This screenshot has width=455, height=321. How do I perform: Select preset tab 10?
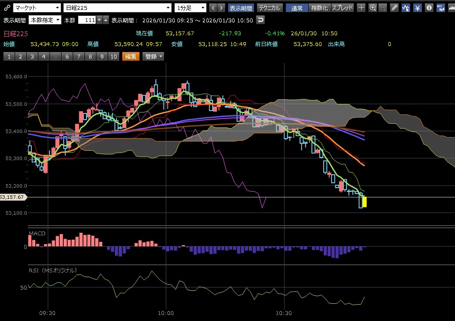coord(113,56)
